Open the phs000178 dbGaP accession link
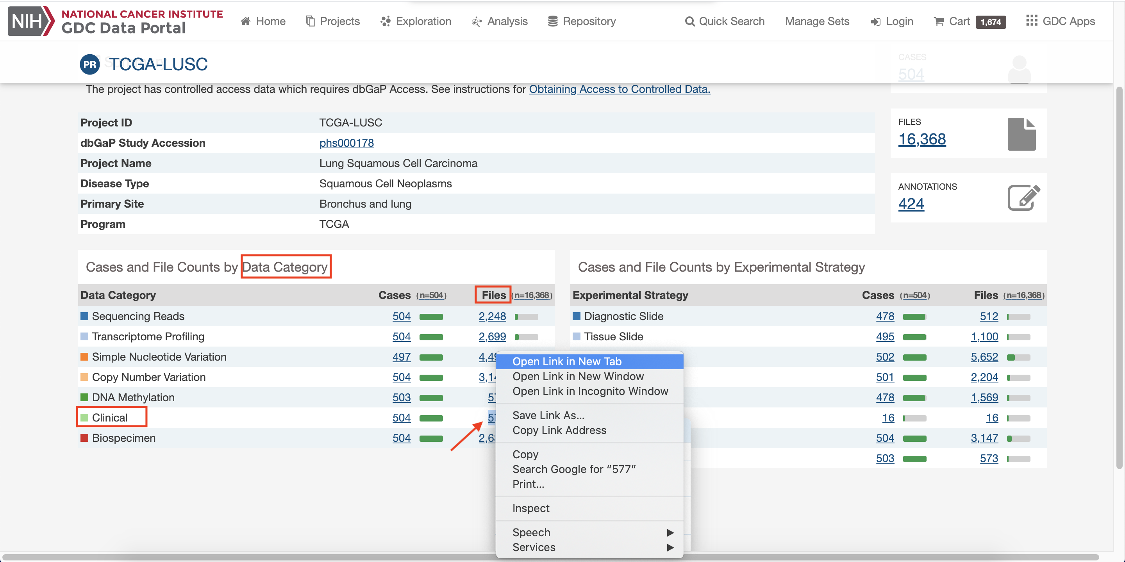 coord(346,143)
